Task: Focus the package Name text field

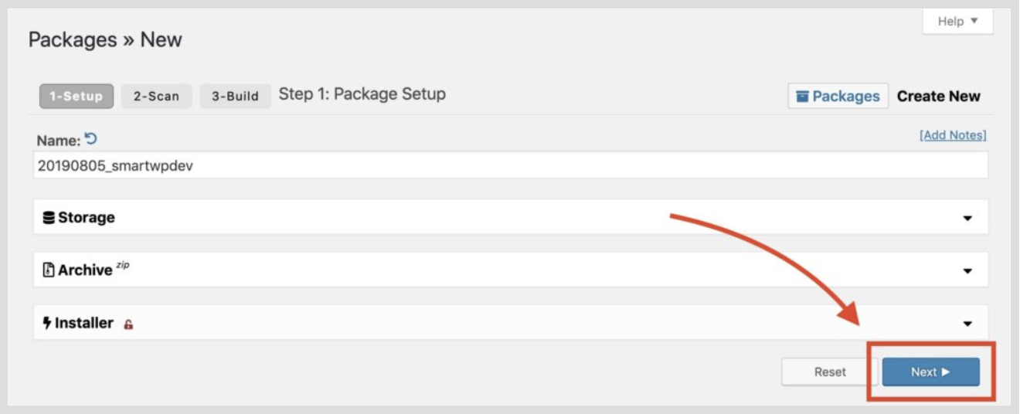Action: click(510, 165)
